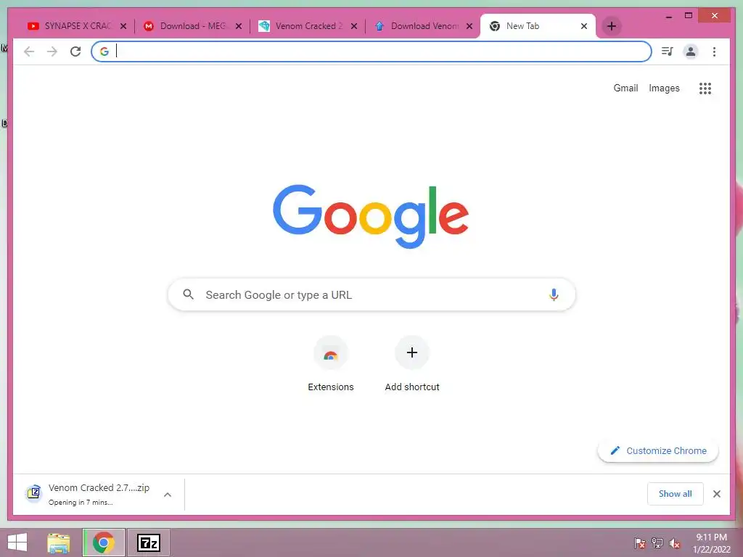Viewport: 743px width, 557px height.
Task: Open the 7-Zip taskbar icon
Action: point(148,542)
